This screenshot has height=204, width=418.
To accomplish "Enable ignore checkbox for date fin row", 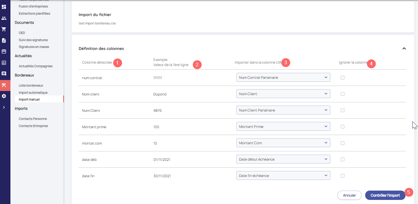I will (343, 176).
